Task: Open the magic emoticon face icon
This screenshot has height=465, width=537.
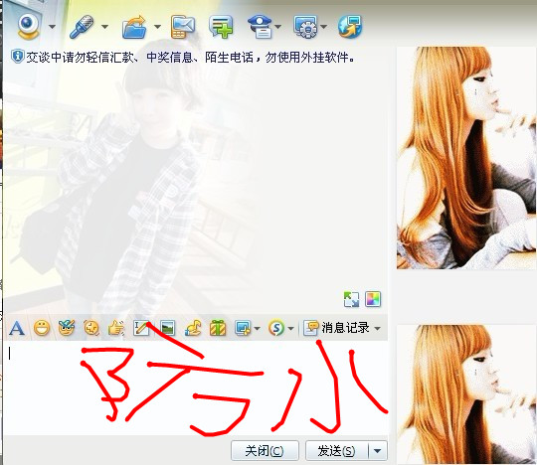Action: pos(67,328)
